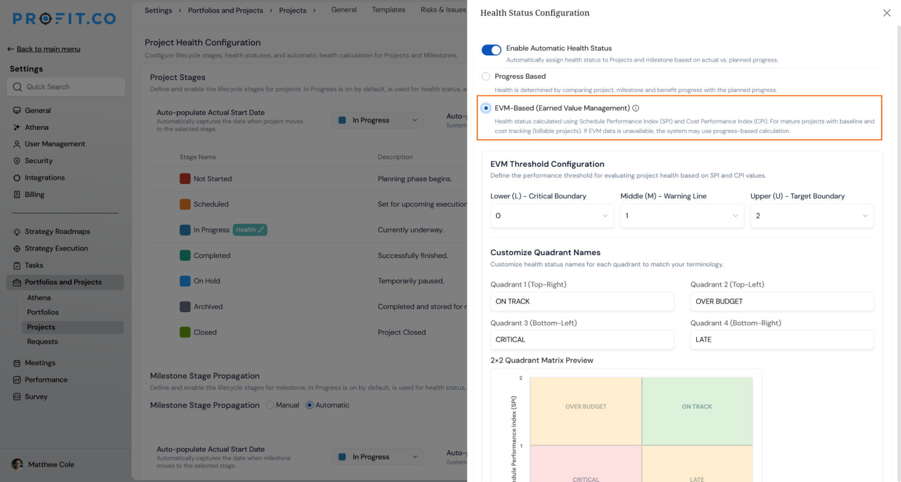Click the Quick Search input field
The width and height of the screenshot is (901, 482).
[66, 87]
